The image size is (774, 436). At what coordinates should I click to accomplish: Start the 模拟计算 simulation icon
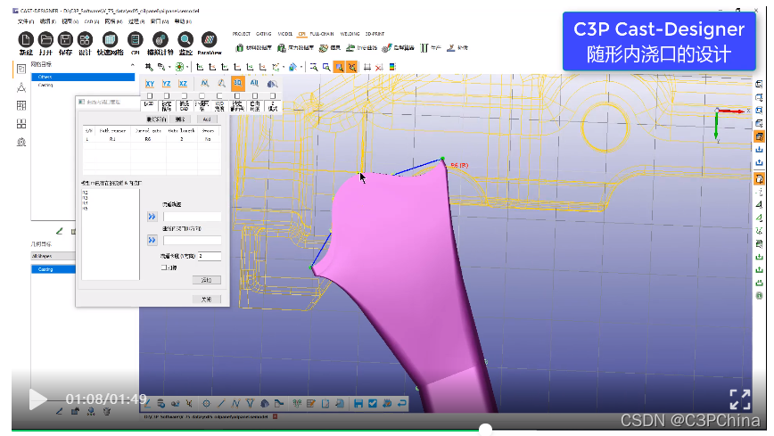pyautogui.click(x=160, y=40)
